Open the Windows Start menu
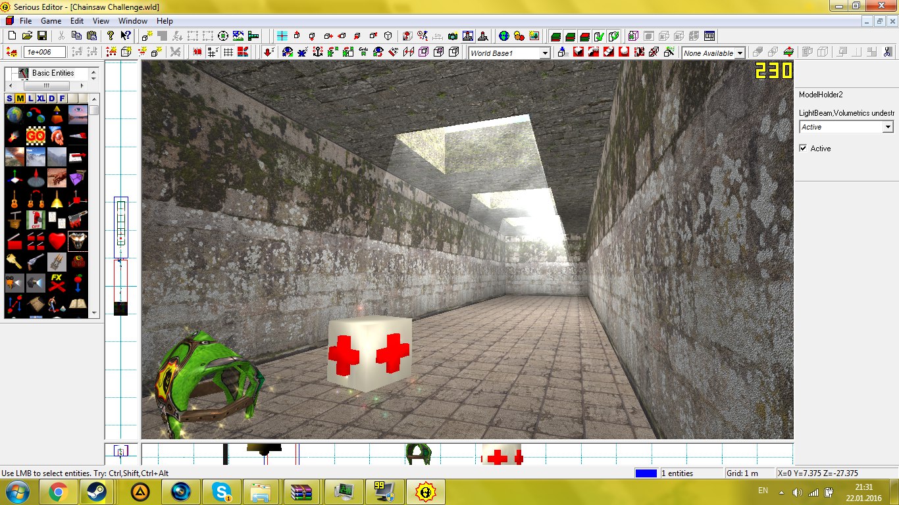Viewport: 899px width, 505px height. pos(17,491)
